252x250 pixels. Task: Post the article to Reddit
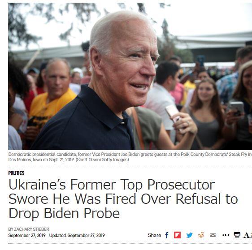[x=201, y=235]
